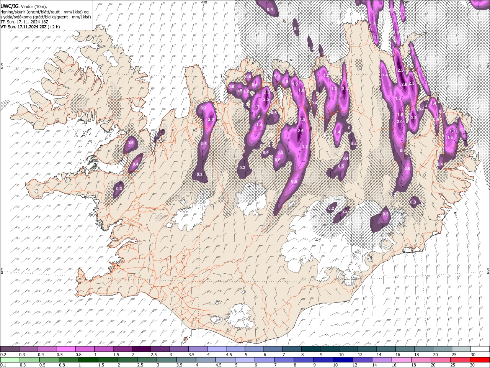This screenshot has width=490, height=368.
Task: Select upper legend swatch between 0.2 and 0.3
Action: click(10, 349)
